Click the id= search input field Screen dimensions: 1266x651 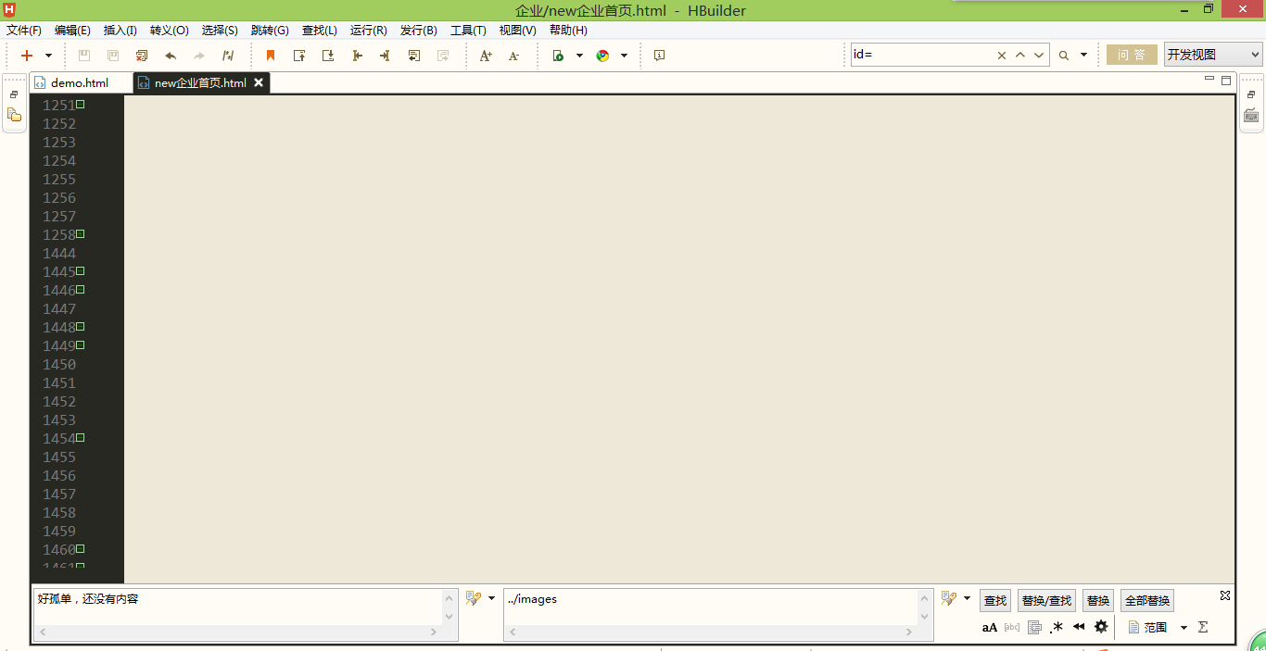[922, 55]
